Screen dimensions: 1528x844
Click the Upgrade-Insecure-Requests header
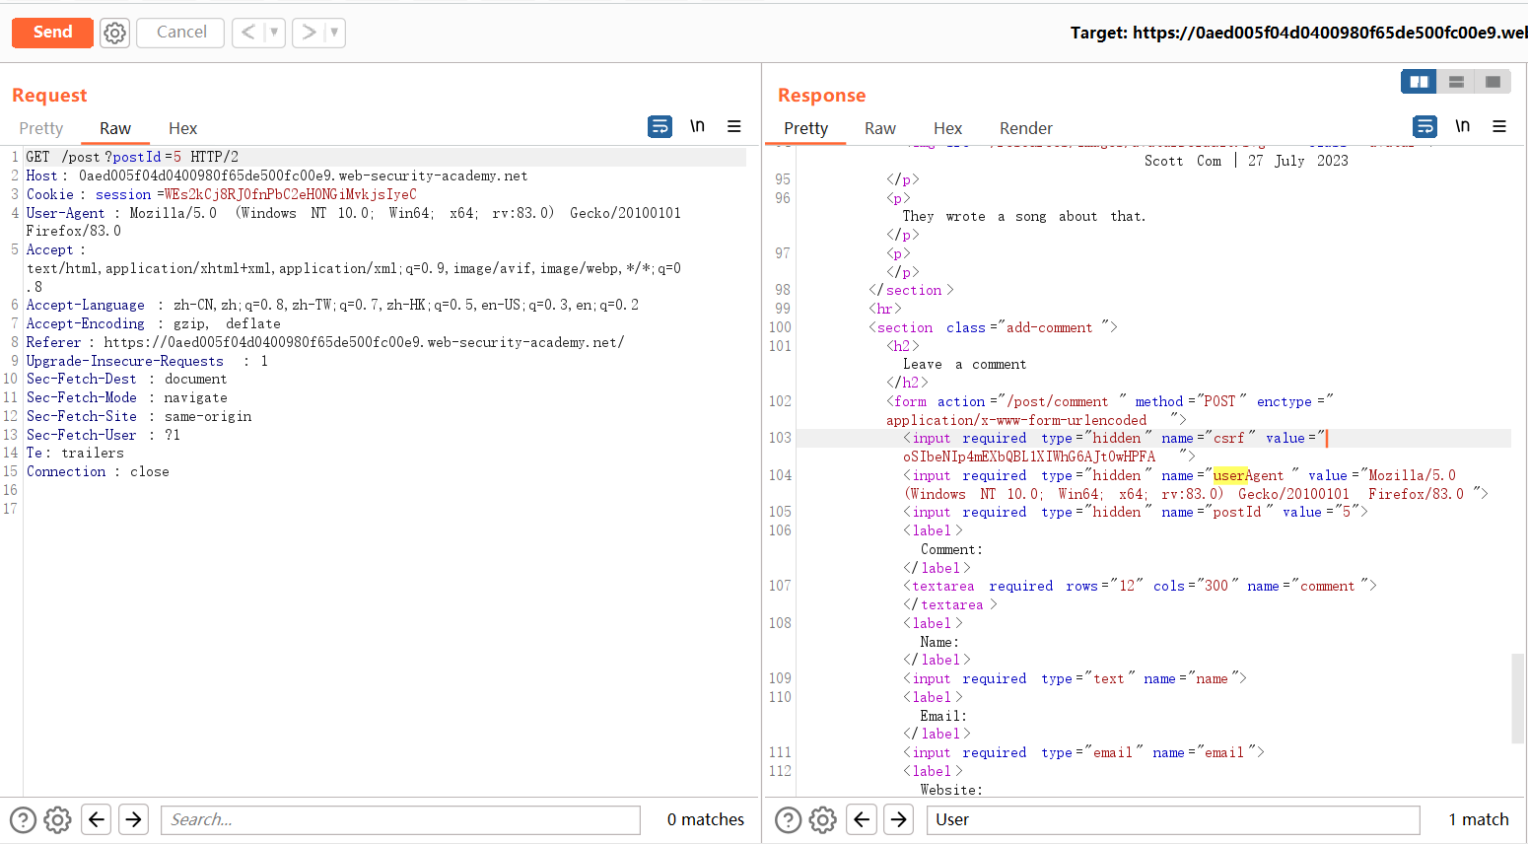coord(147,361)
